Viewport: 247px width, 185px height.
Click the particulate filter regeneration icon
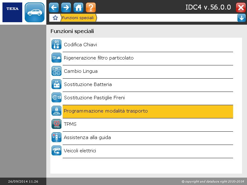[x=57, y=58]
